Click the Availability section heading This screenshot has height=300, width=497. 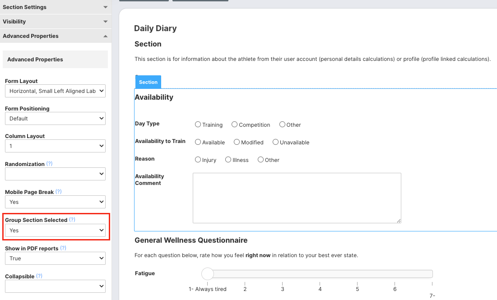[154, 97]
